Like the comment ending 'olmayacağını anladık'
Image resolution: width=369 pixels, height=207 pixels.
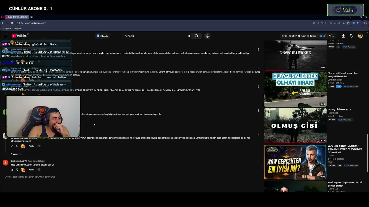tap(12, 146)
